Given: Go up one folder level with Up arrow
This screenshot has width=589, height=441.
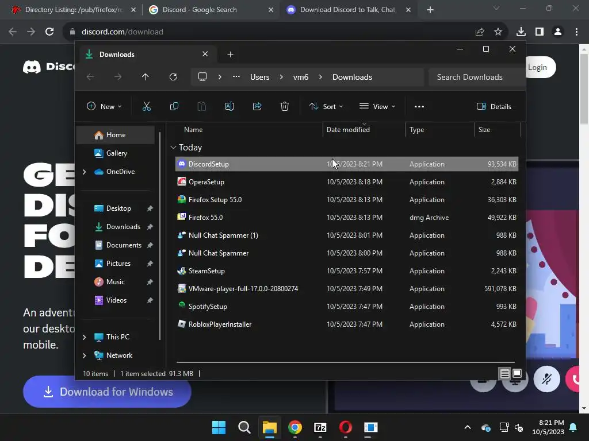Looking at the screenshot, I should point(146,77).
